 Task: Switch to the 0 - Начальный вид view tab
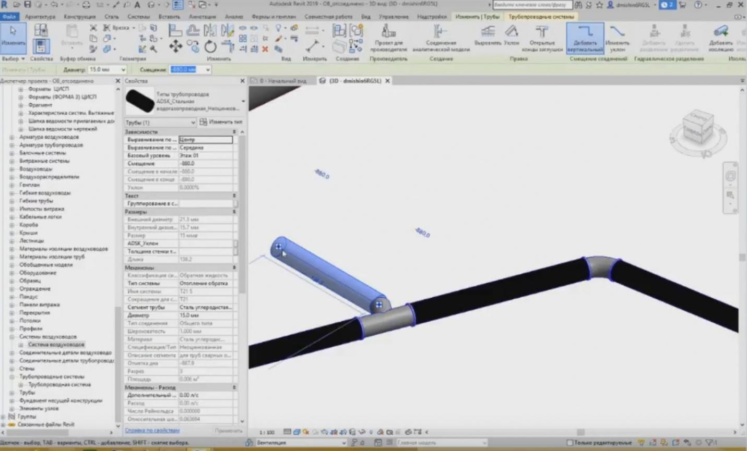[283, 81]
